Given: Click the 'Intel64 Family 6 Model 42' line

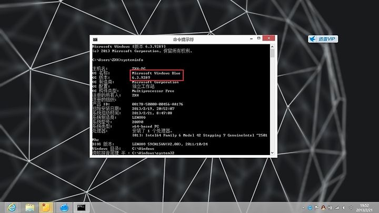Looking at the screenshot, I should coord(200,135).
